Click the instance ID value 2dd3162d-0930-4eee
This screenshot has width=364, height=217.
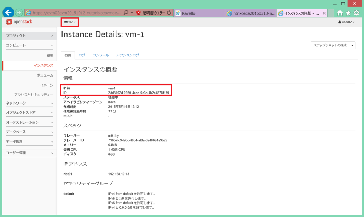(139, 93)
